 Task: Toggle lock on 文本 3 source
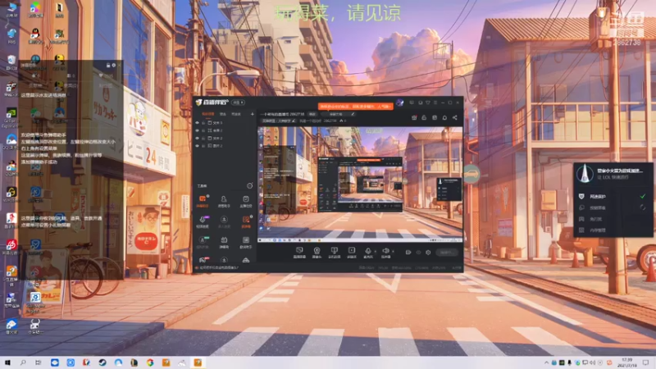(x=203, y=122)
